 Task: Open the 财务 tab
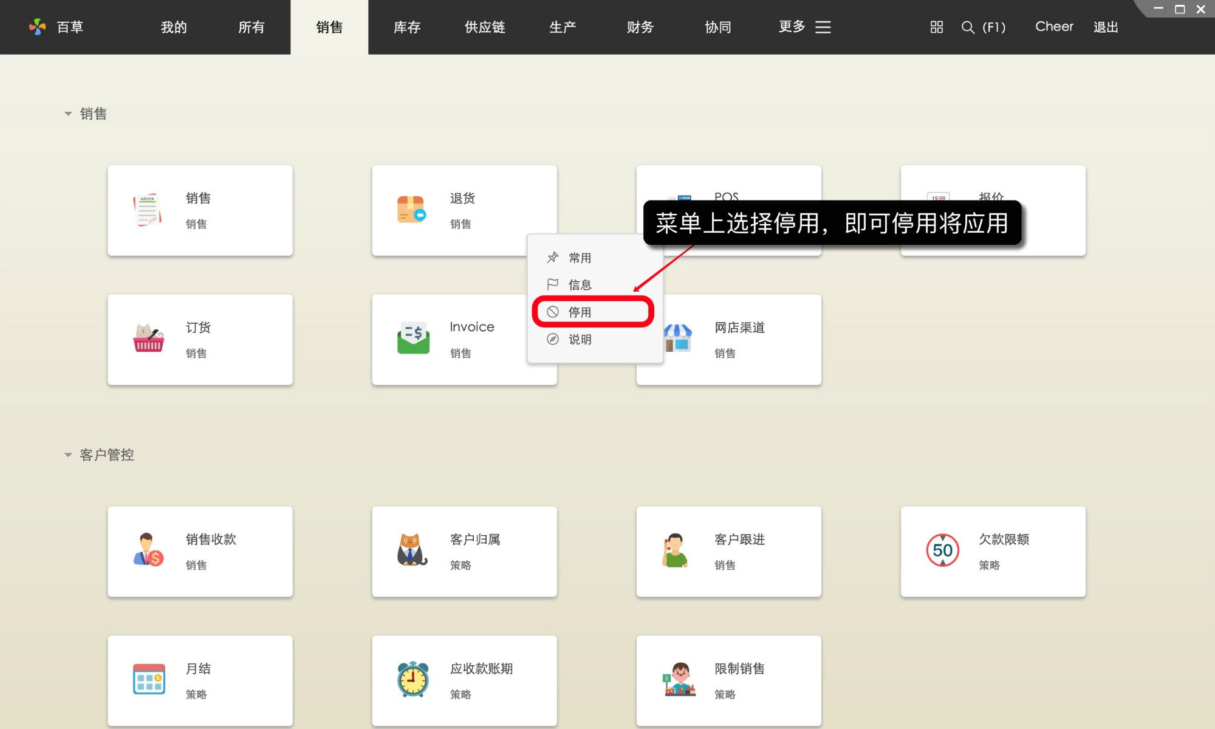click(640, 27)
